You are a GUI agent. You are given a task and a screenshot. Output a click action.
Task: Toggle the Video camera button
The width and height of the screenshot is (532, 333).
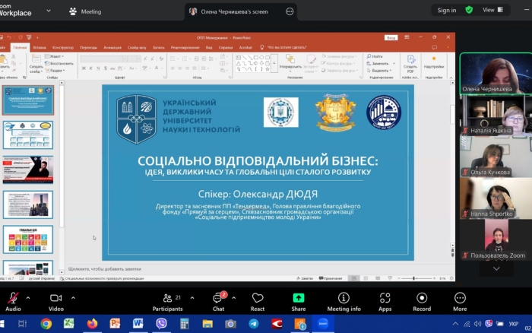[x=55, y=298]
